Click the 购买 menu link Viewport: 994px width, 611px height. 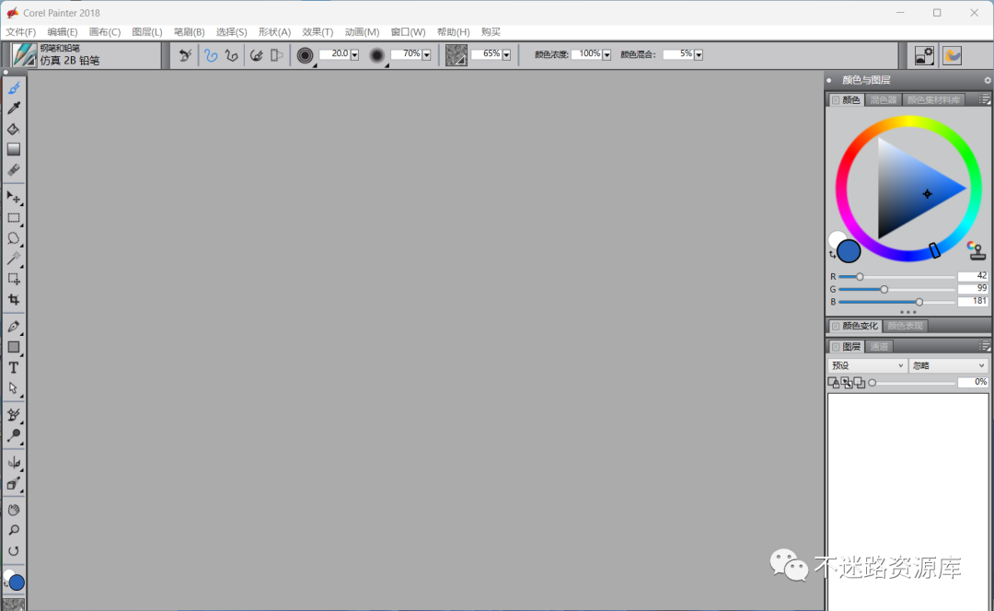click(491, 31)
